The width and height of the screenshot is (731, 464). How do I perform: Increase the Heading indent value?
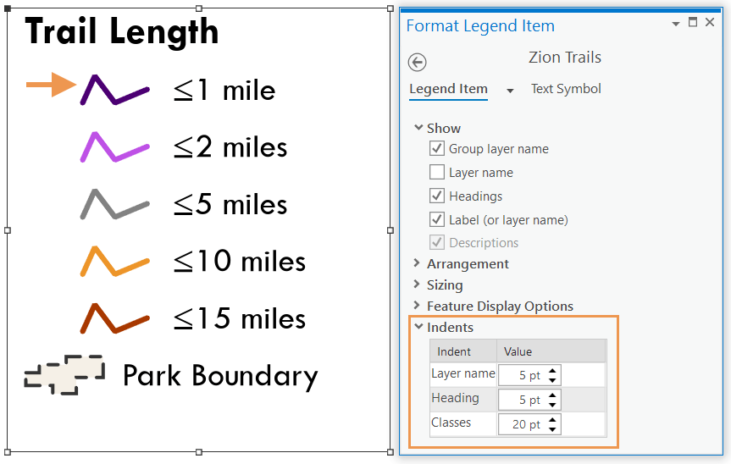click(552, 395)
